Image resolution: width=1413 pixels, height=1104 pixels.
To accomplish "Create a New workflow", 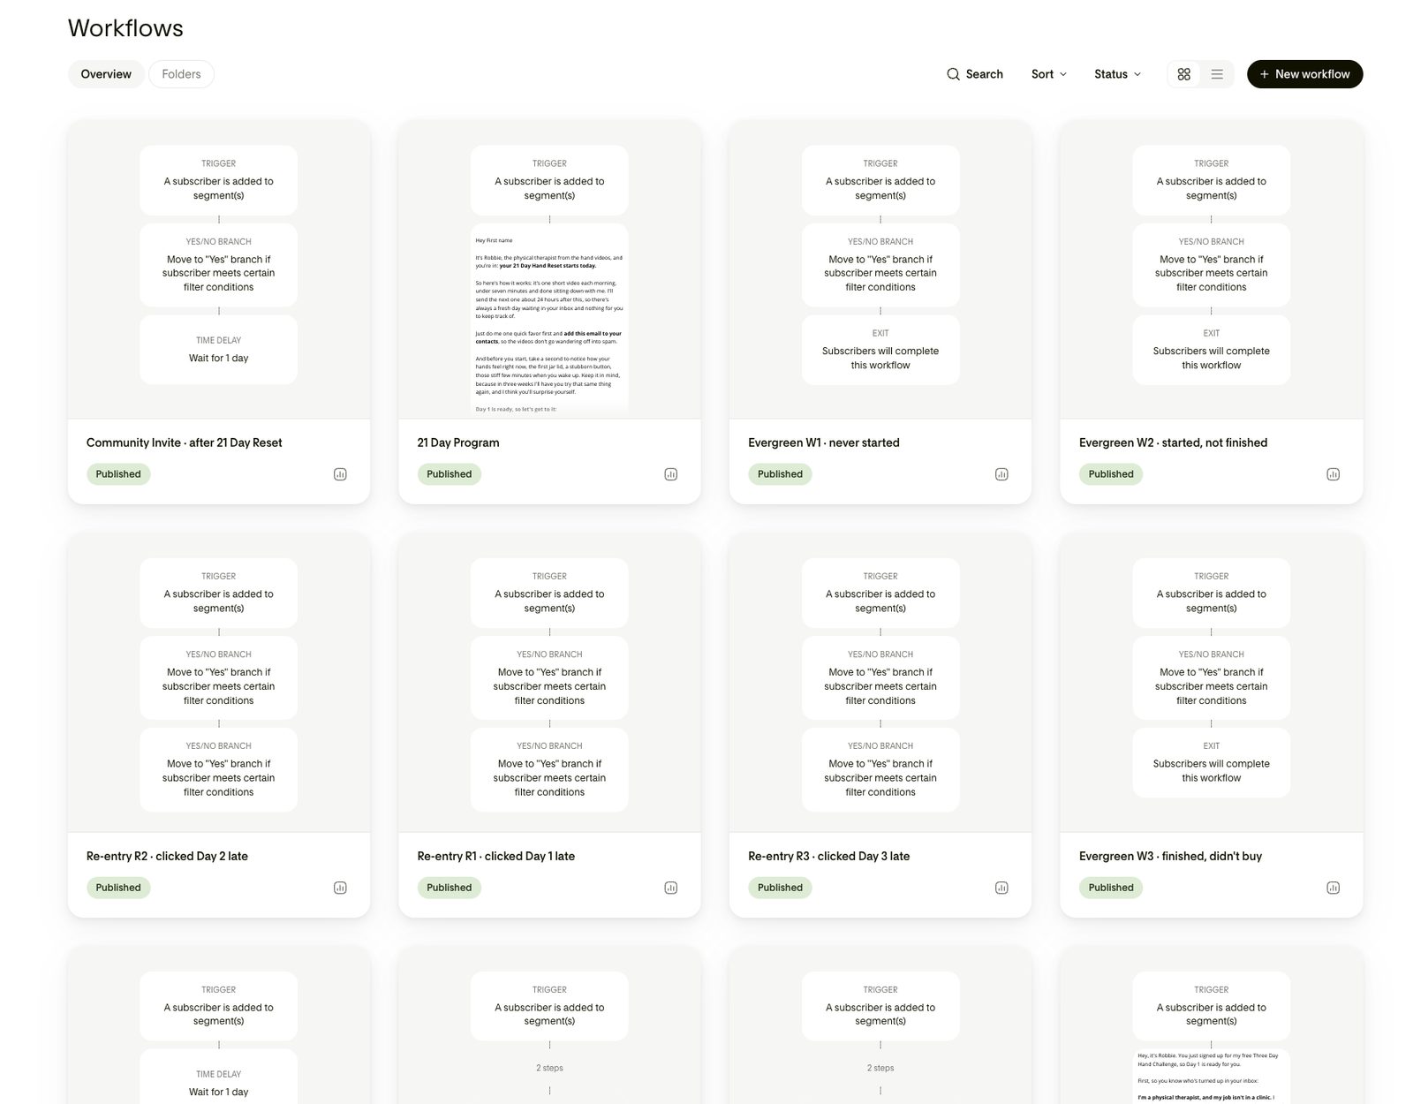I will pos(1304,74).
